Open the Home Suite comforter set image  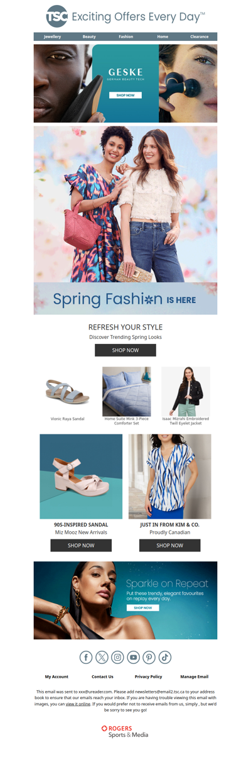tap(127, 391)
